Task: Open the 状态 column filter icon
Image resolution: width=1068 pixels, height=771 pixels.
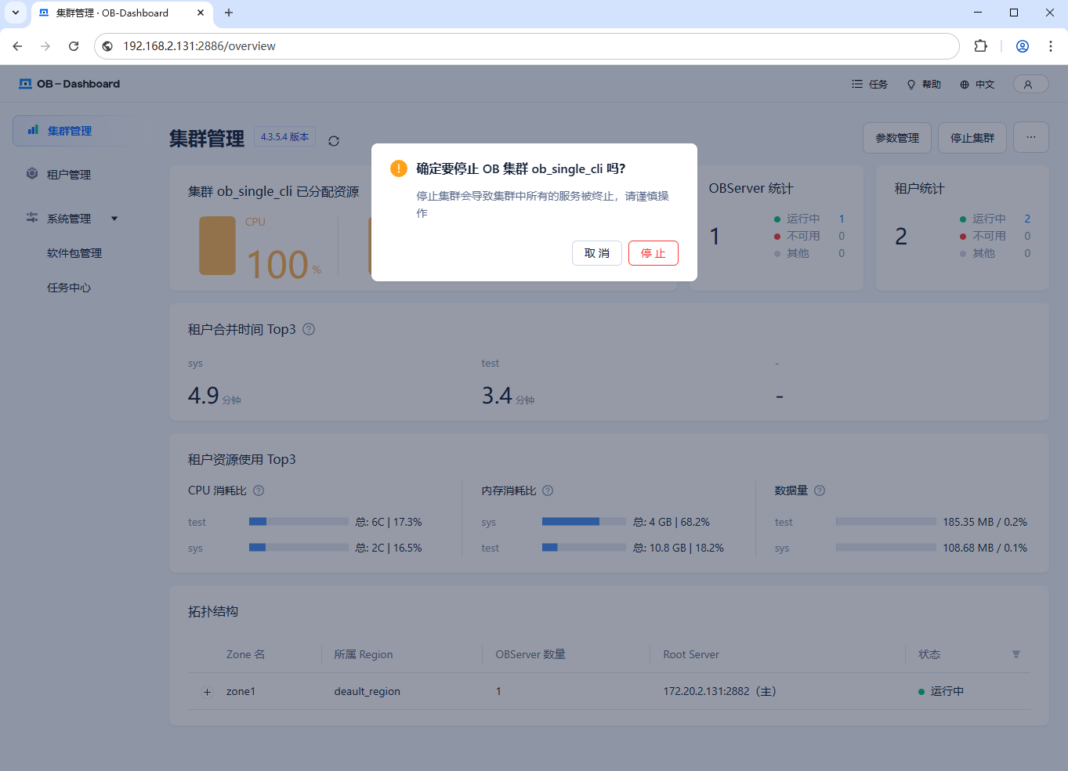Action: (1016, 654)
